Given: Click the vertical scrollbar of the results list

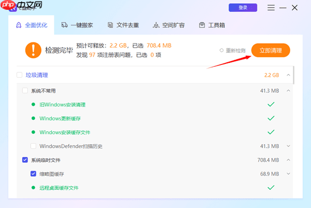Looking at the screenshot, I should point(293,75).
